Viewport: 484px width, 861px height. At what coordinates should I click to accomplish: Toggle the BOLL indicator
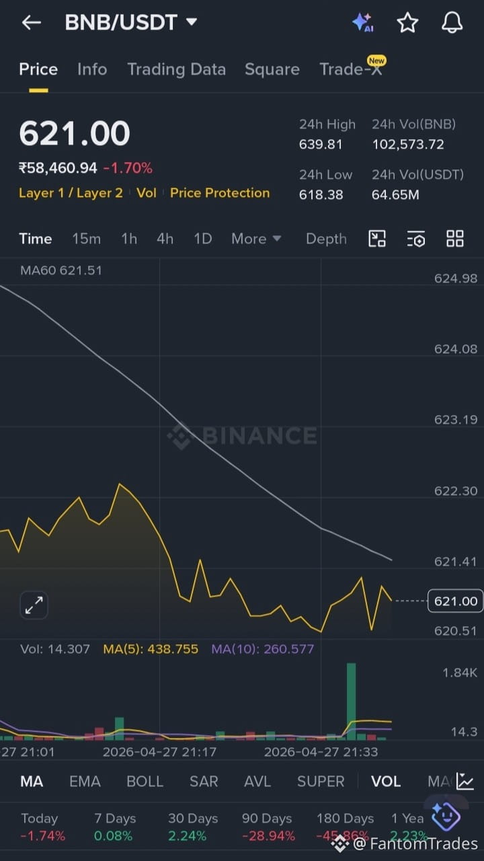click(x=145, y=781)
